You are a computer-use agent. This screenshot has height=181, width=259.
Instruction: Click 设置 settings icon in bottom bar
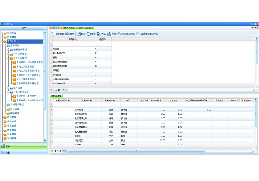[3, 153]
